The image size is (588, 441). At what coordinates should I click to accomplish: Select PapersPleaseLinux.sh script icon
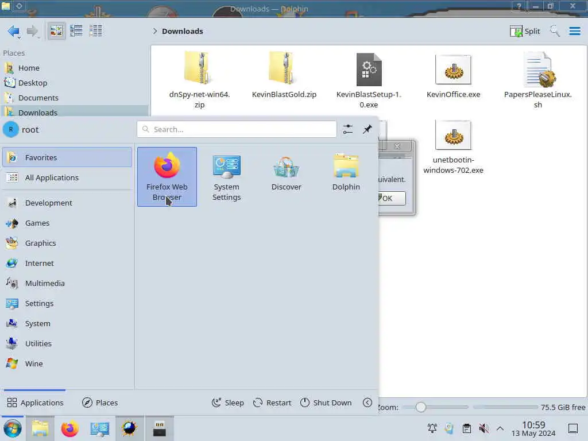click(539, 69)
